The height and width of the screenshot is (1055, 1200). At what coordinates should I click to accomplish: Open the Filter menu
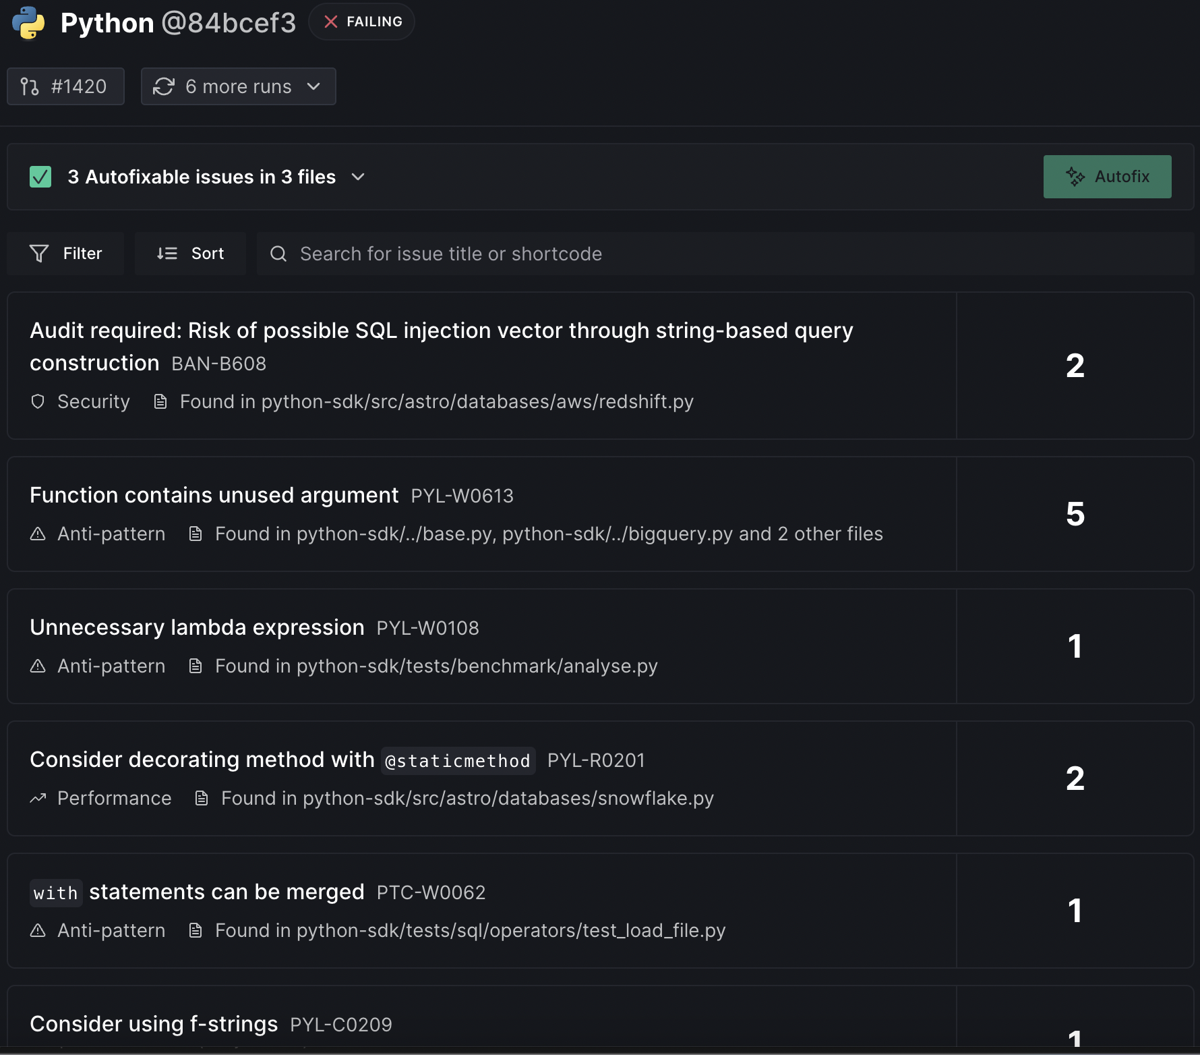coord(65,254)
